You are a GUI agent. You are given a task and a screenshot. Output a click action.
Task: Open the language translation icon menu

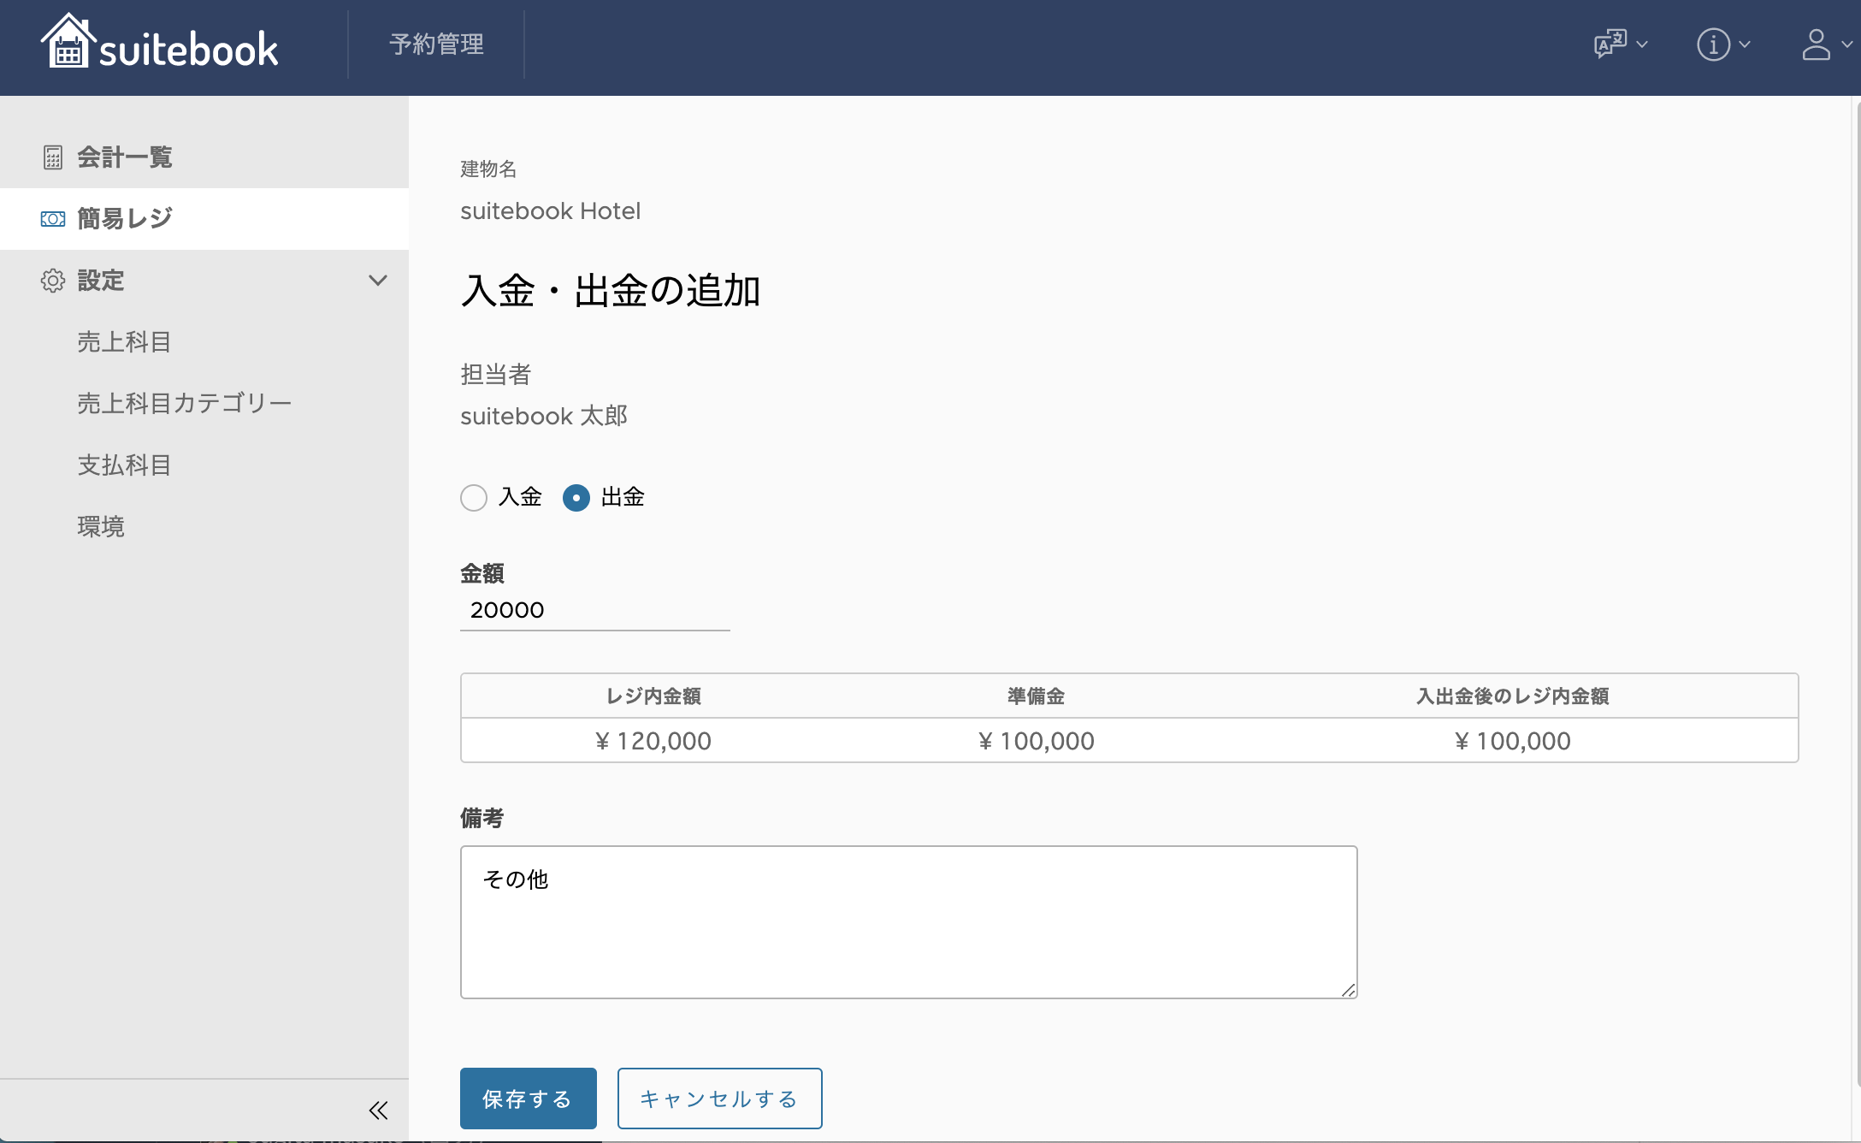(x=1610, y=44)
